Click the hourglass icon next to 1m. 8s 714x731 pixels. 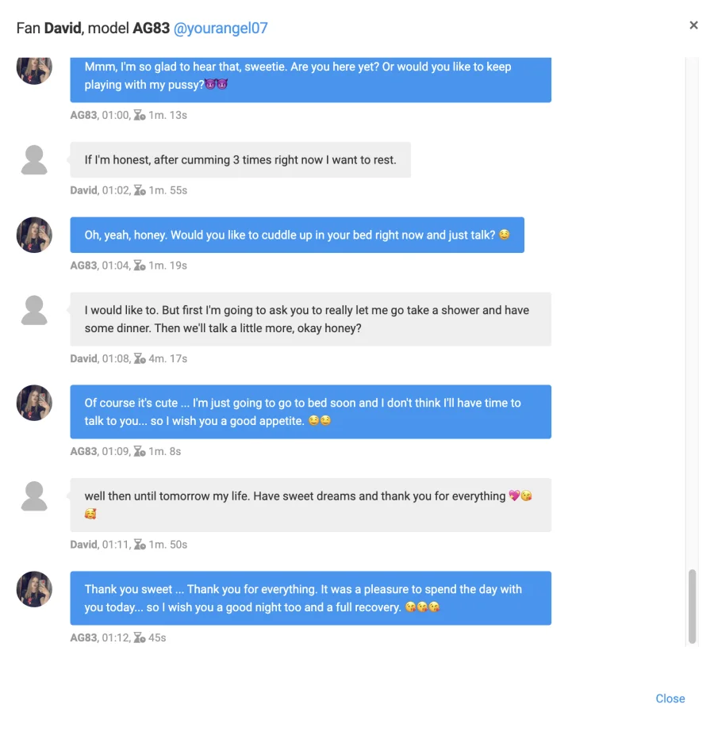pos(140,452)
